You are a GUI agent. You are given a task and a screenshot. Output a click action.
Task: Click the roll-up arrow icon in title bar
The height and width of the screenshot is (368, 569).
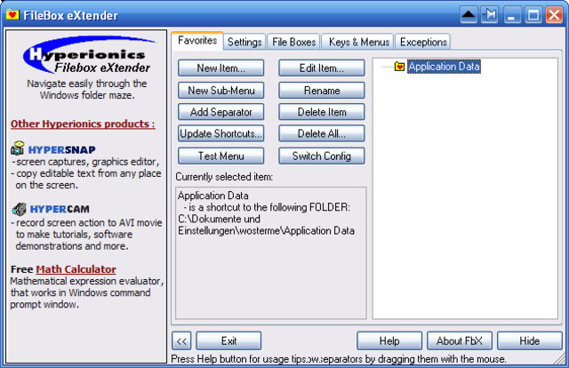pos(469,15)
